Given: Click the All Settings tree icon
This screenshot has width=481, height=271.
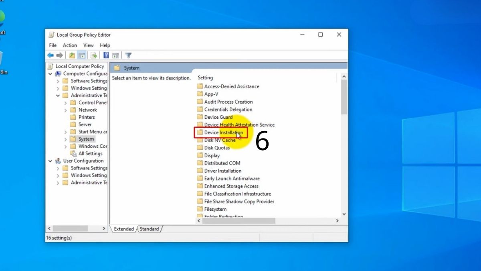Looking at the screenshot, I should click(73, 153).
